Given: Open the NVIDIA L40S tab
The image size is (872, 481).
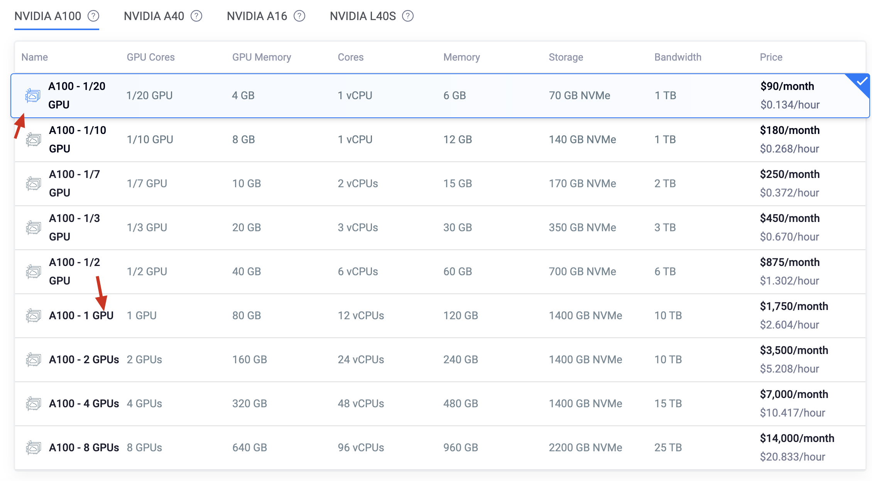Looking at the screenshot, I should (x=363, y=16).
